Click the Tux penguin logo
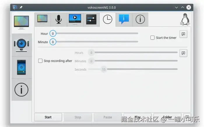The height and width of the screenshot is (127, 204). click(x=185, y=19)
